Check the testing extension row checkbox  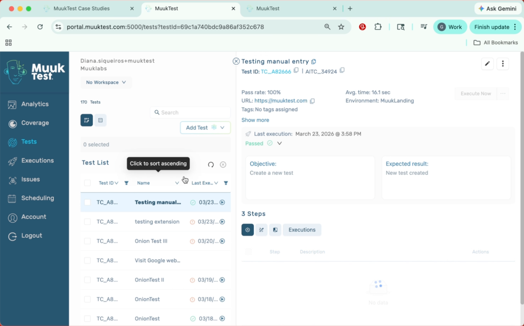coord(87,222)
